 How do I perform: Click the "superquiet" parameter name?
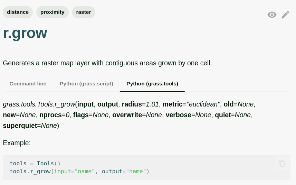tap(20, 126)
